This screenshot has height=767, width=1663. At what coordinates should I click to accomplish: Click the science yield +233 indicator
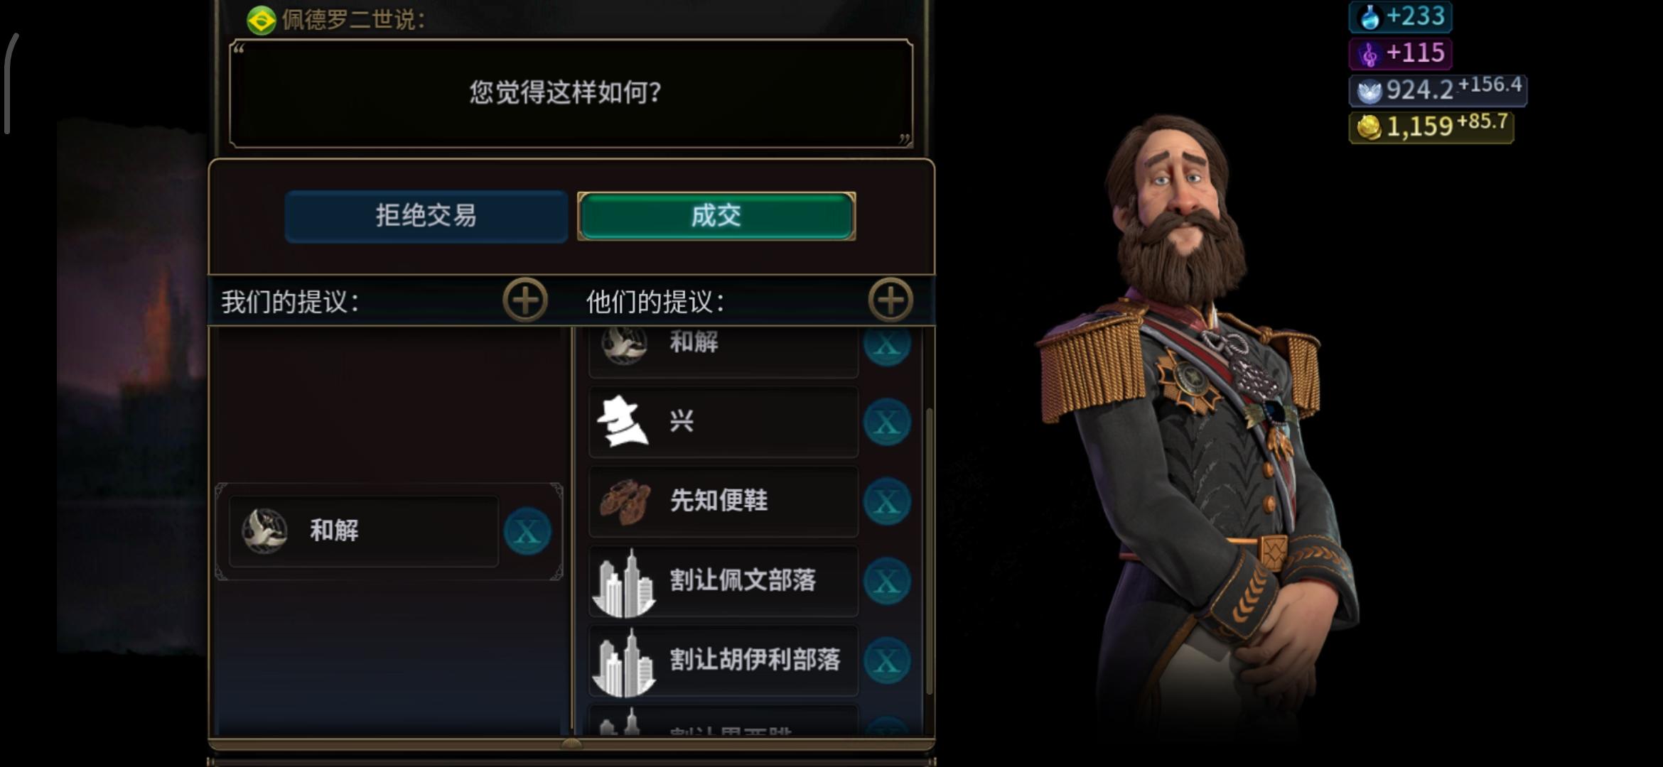[1400, 16]
